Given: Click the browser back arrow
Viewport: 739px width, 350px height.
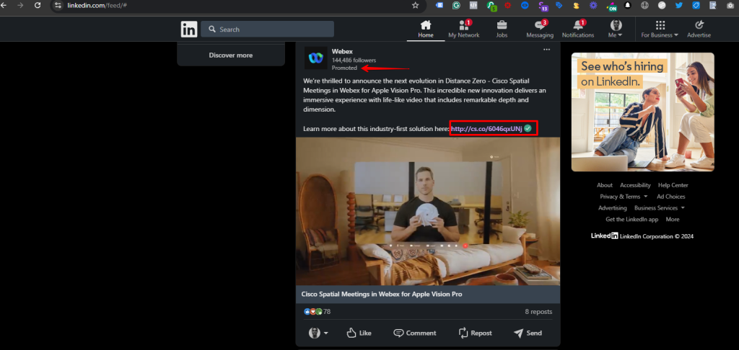Looking at the screenshot, I should point(4,5).
